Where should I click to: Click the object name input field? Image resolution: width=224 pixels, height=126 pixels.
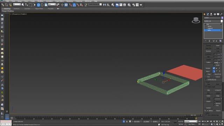212,18
